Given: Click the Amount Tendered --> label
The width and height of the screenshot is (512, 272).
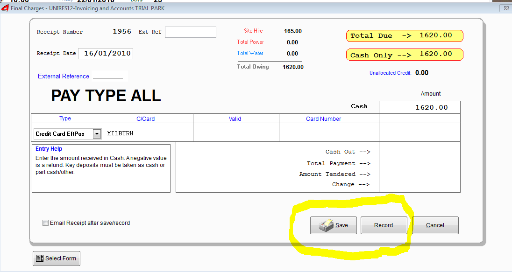Looking at the screenshot, I should point(334,174).
